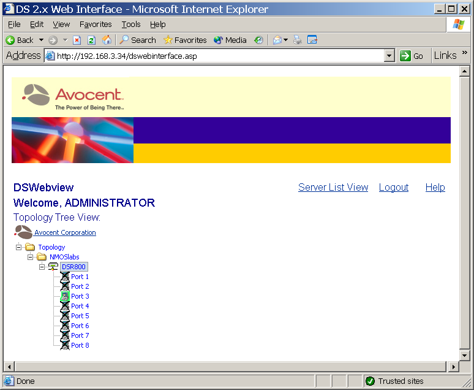This screenshot has height=390, width=474.
Task: Select Port 1 in the tree
Action: (80, 277)
